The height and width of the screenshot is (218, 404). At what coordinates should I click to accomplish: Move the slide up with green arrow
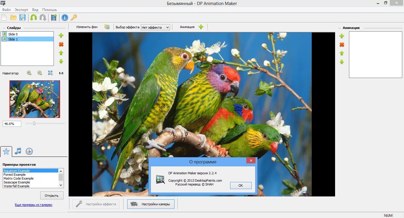61,53
